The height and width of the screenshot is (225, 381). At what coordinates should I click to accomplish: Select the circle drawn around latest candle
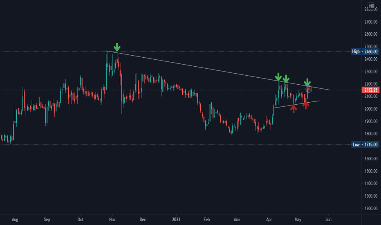click(309, 89)
